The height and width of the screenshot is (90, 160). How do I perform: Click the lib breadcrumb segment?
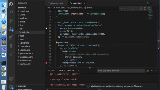pyautogui.click(x=48, y=8)
